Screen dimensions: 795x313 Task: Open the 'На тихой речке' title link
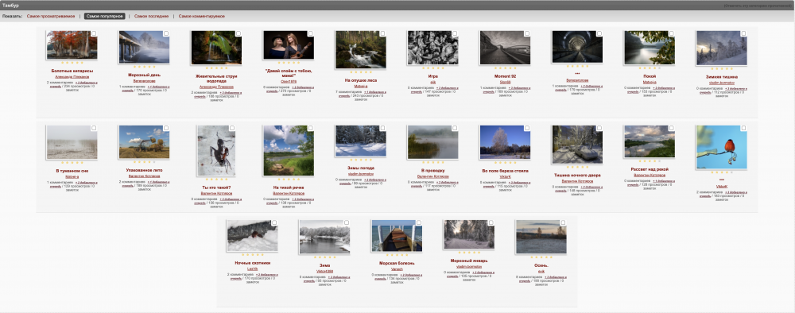[289, 188]
